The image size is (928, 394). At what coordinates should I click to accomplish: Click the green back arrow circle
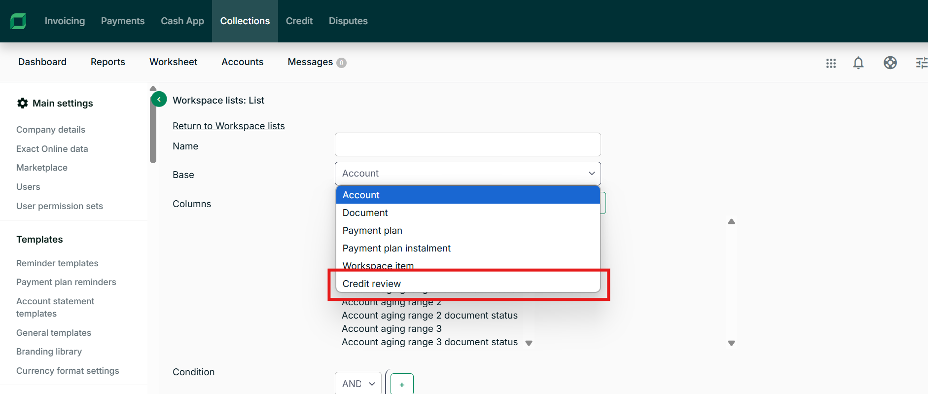click(159, 100)
